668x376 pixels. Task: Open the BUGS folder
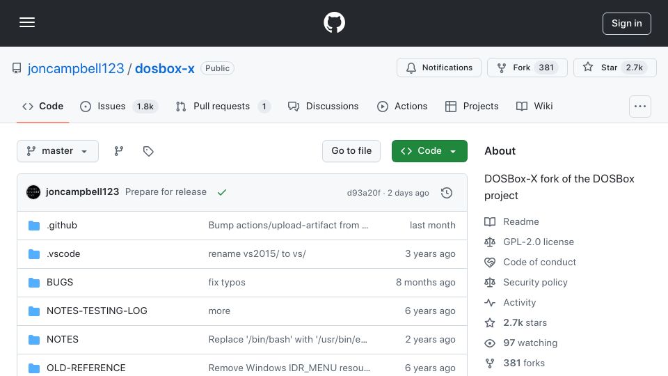click(x=60, y=282)
